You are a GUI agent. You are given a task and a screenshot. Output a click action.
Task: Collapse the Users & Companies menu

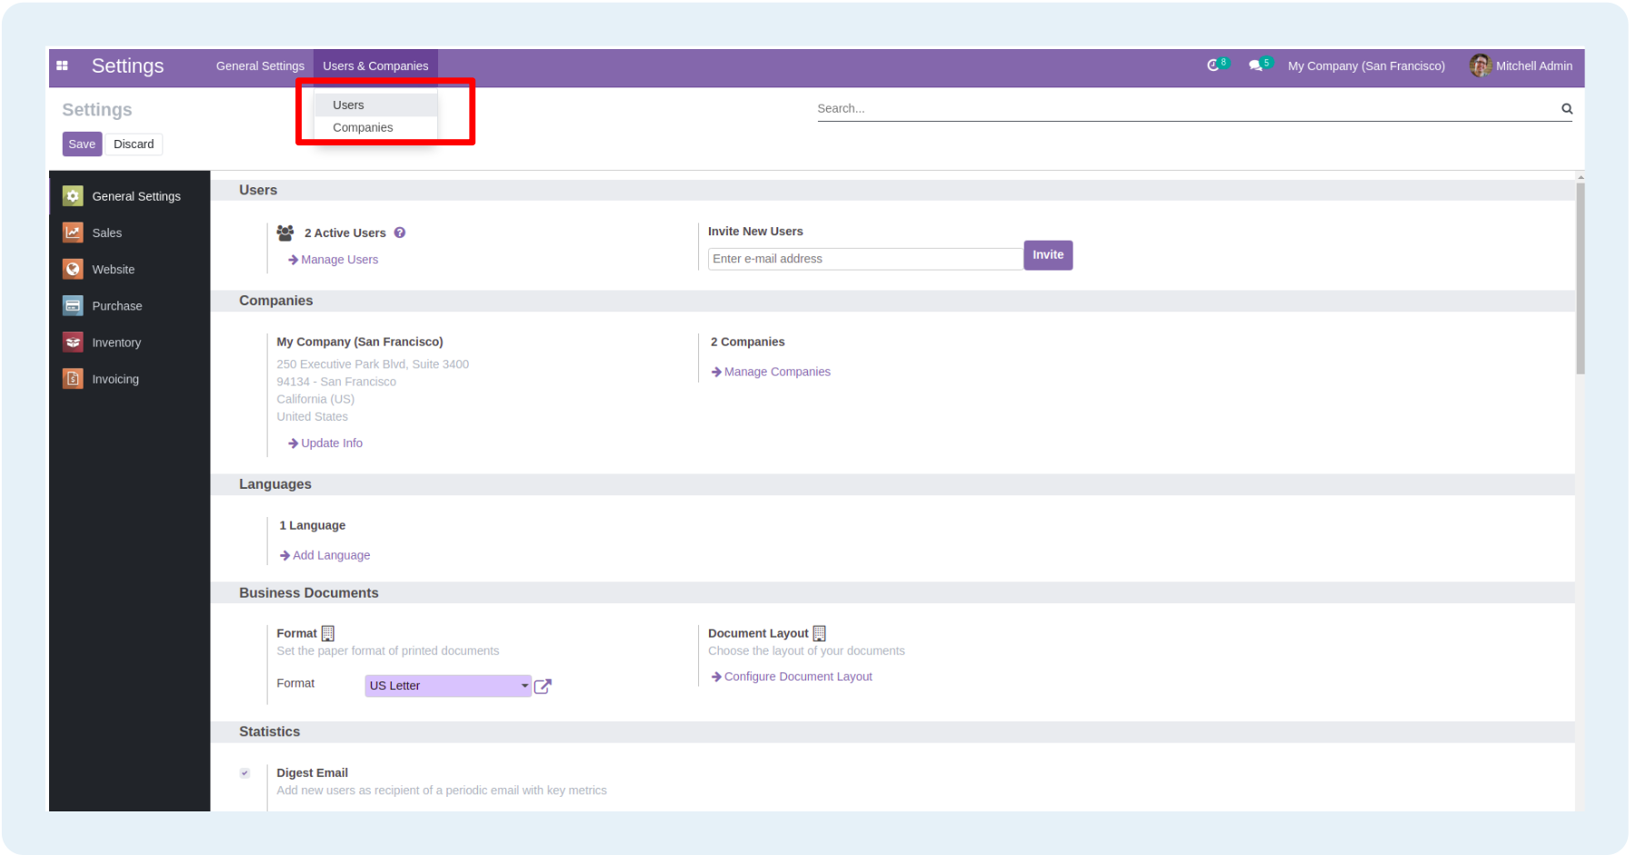(375, 65)
